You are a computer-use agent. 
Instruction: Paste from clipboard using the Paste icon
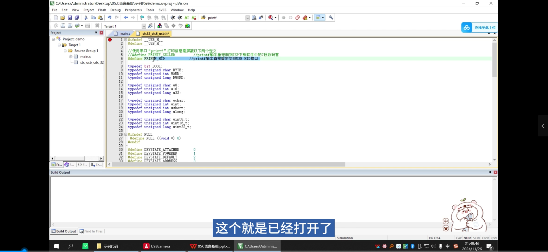click(100, 18)
